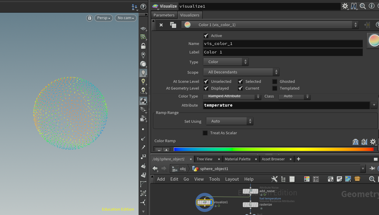Open the Layout menu in network editor

click(232, 179)
